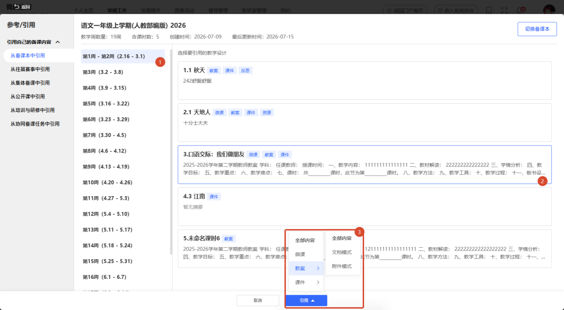Choose week row 第11周 (4.27 - 5.3)
The height and width of the screenshot is (310, 564).
click(123, 198)
